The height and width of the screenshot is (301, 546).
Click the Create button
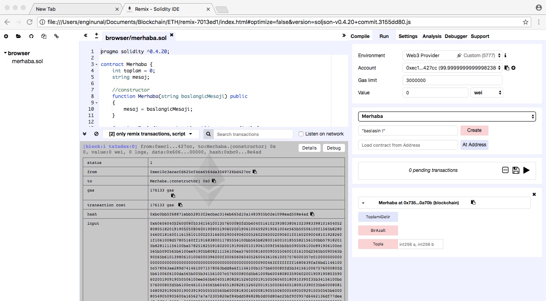click(474, 130)
